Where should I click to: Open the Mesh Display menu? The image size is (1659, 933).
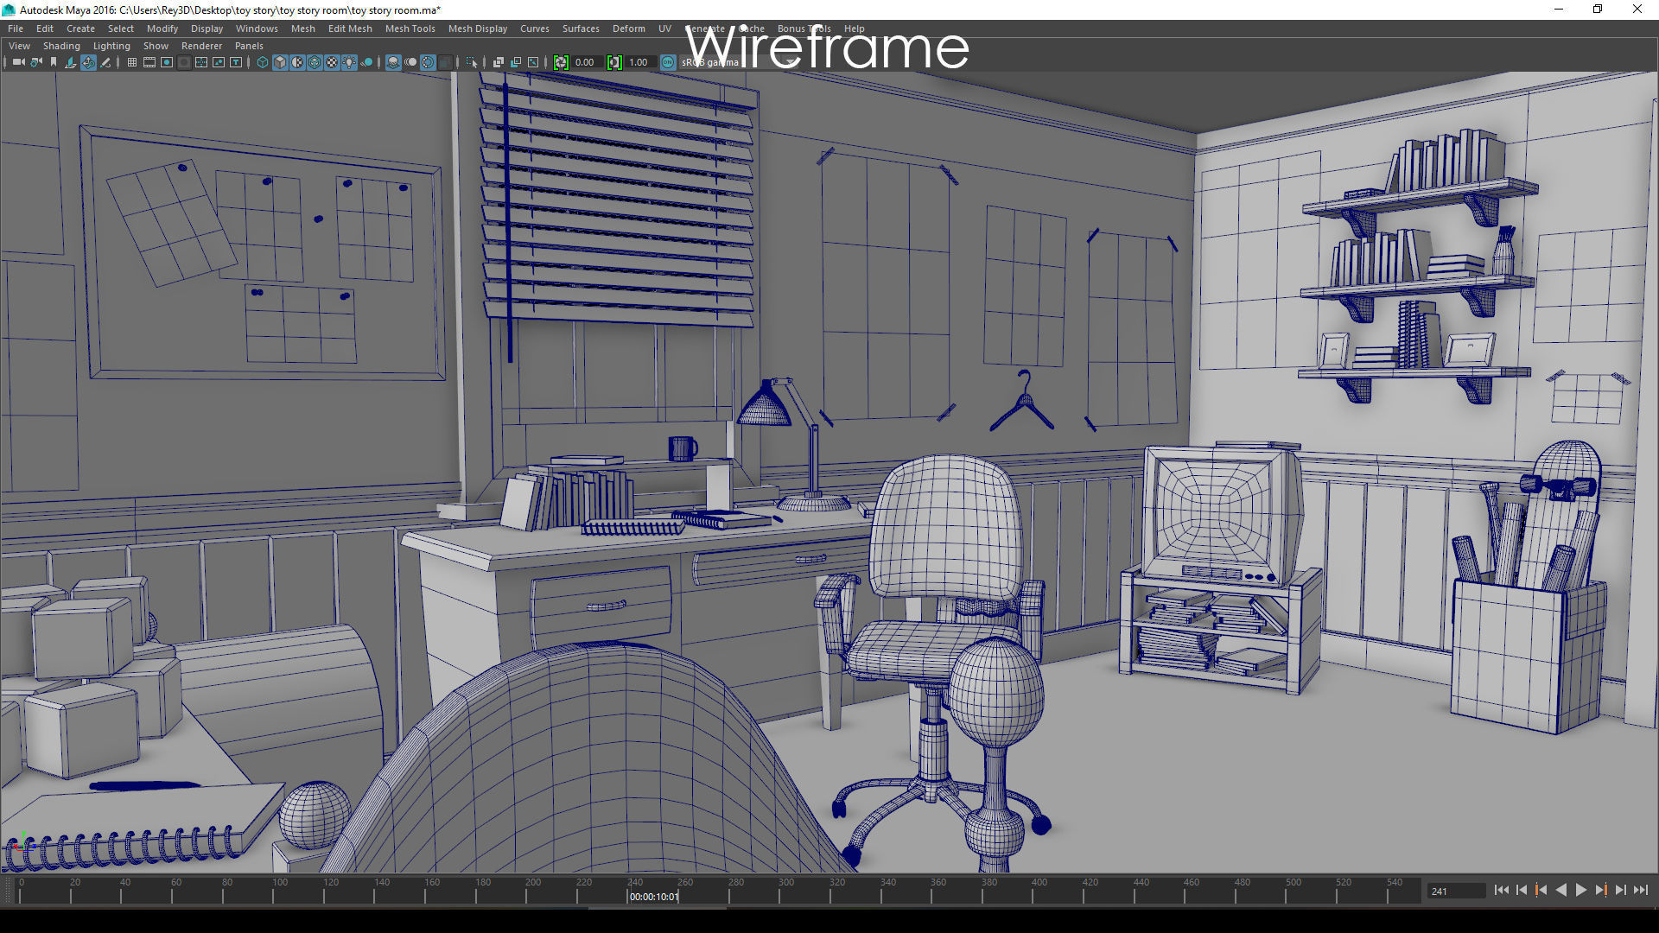[x=478, y=29]
